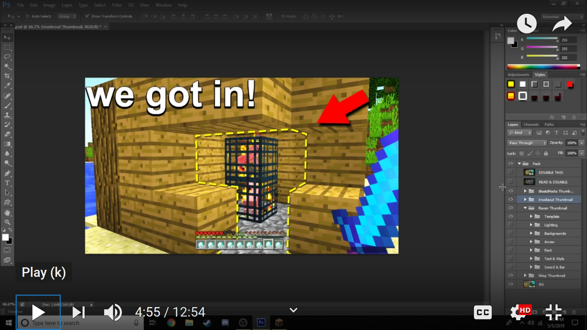Image resolution: width=587 pixels, height=330 pixels.
Task: Toggle the Auto-Select checkbox
Action: click(x=27, y=16)
